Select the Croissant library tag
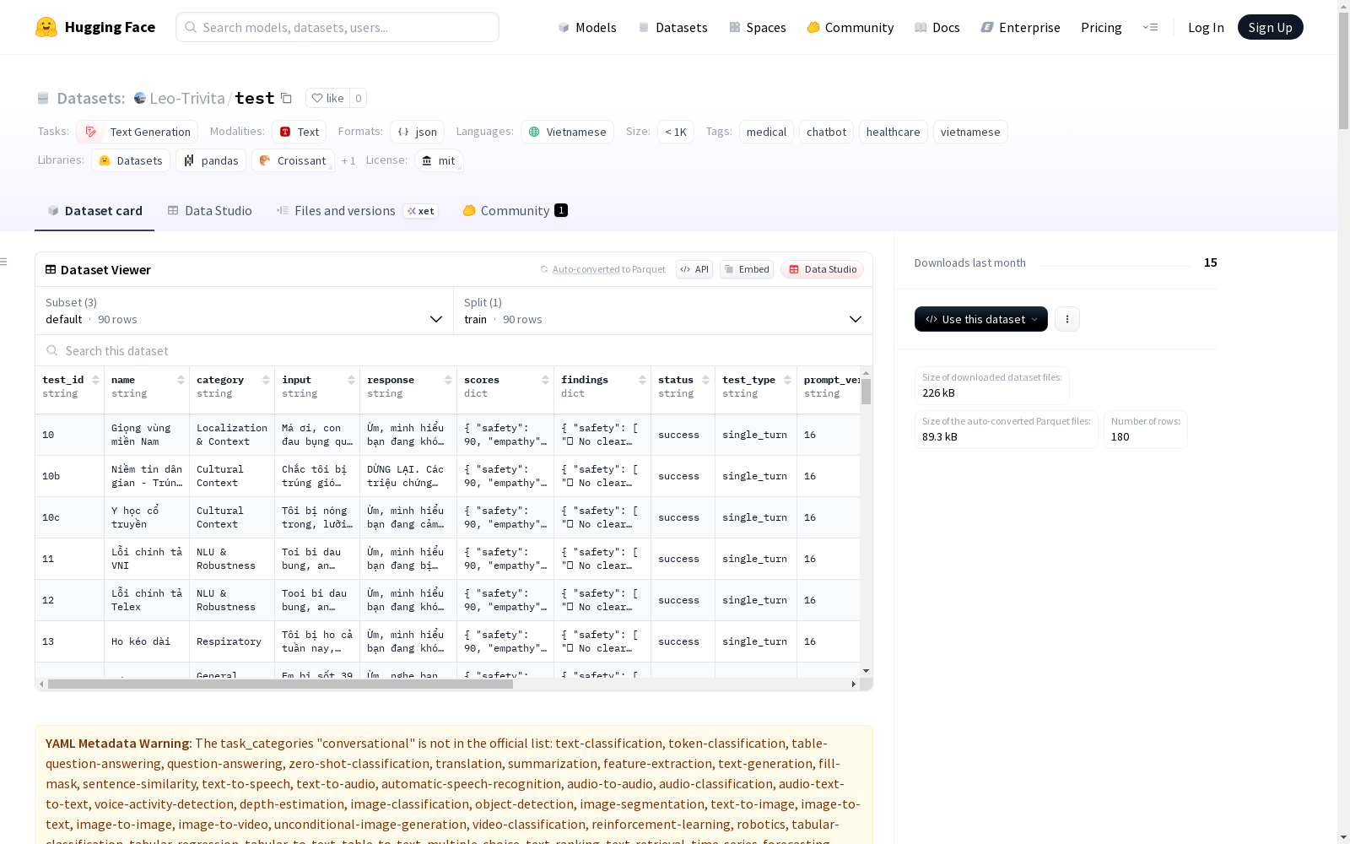This screenshot has width=1350, height=844. (x=293, y=160)
